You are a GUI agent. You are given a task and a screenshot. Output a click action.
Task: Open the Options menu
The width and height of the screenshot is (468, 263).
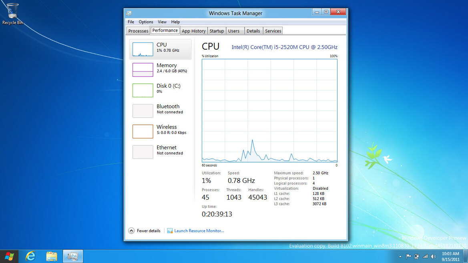click(146, 22)
